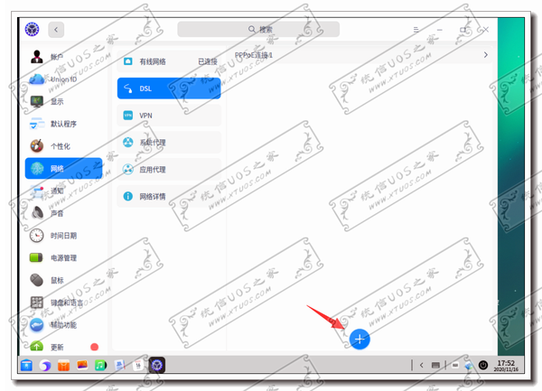The width and height of the screenshot is (542, 391).
Task: Open 电源管理 (Power Management) settings
Action: click(63, 257)
